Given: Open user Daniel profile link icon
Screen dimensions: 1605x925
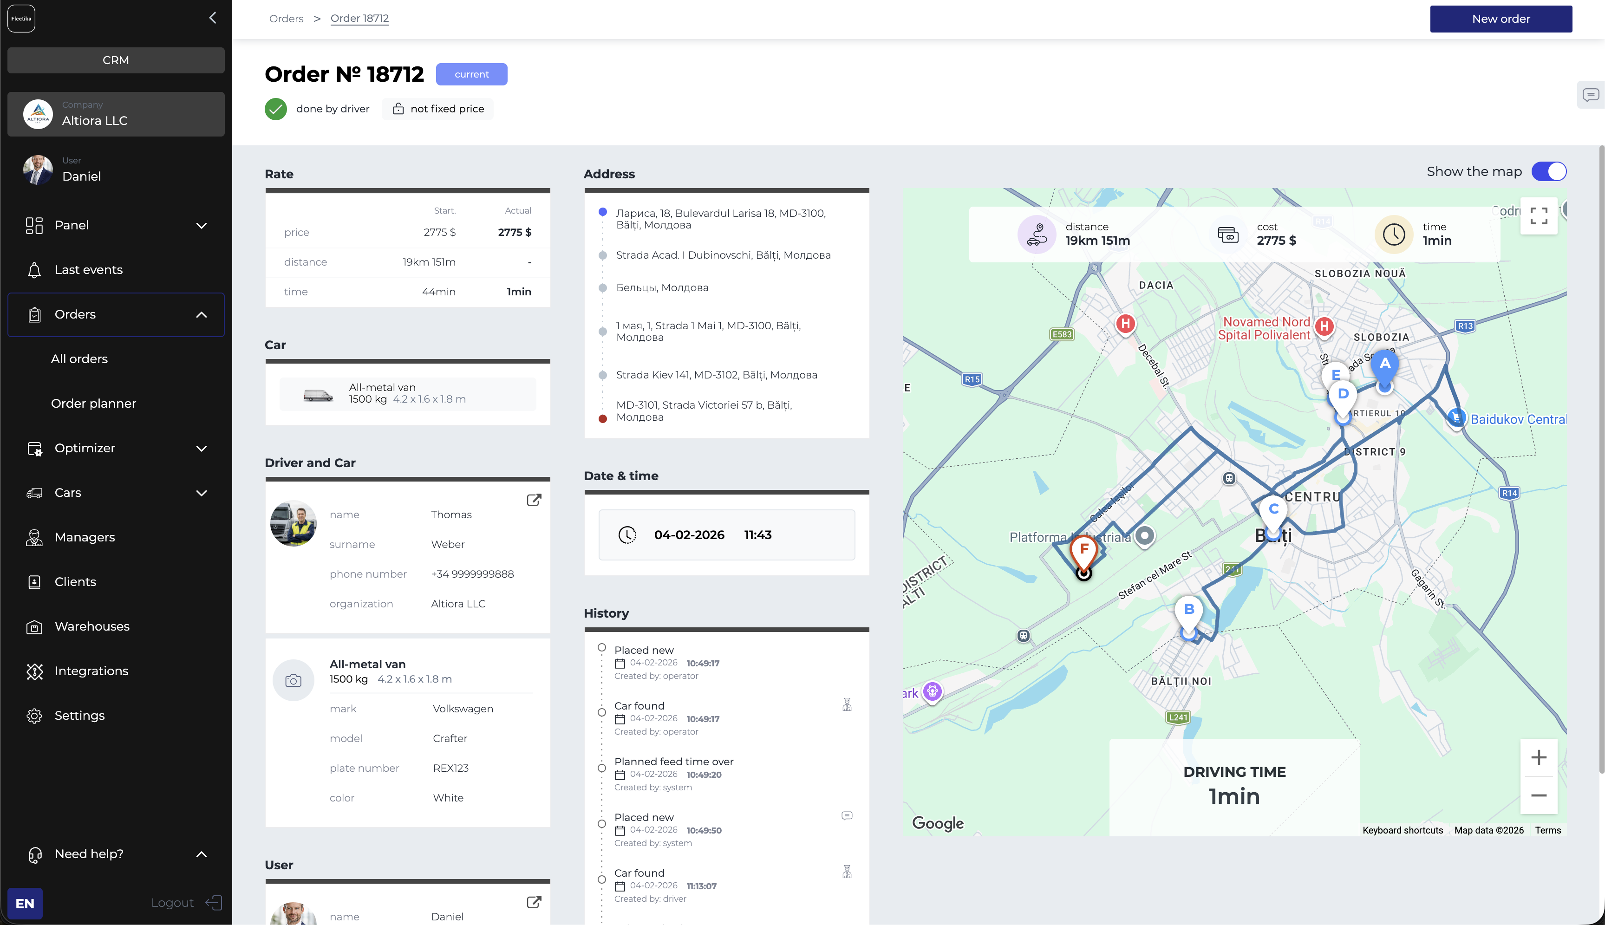Looking at the screenshot, I should pyautogui.click(x=534, y=902).
